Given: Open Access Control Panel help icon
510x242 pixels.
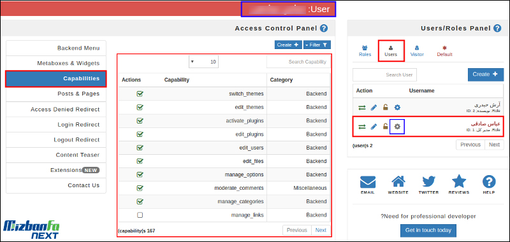Looking at the screenshot, I should tap(324, 28).
